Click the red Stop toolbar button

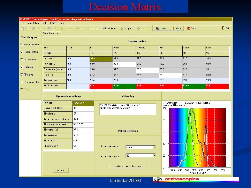(x=191, y=28)
